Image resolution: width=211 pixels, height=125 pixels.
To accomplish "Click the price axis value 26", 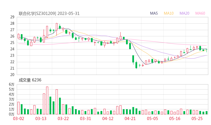I will coord(12,36).
